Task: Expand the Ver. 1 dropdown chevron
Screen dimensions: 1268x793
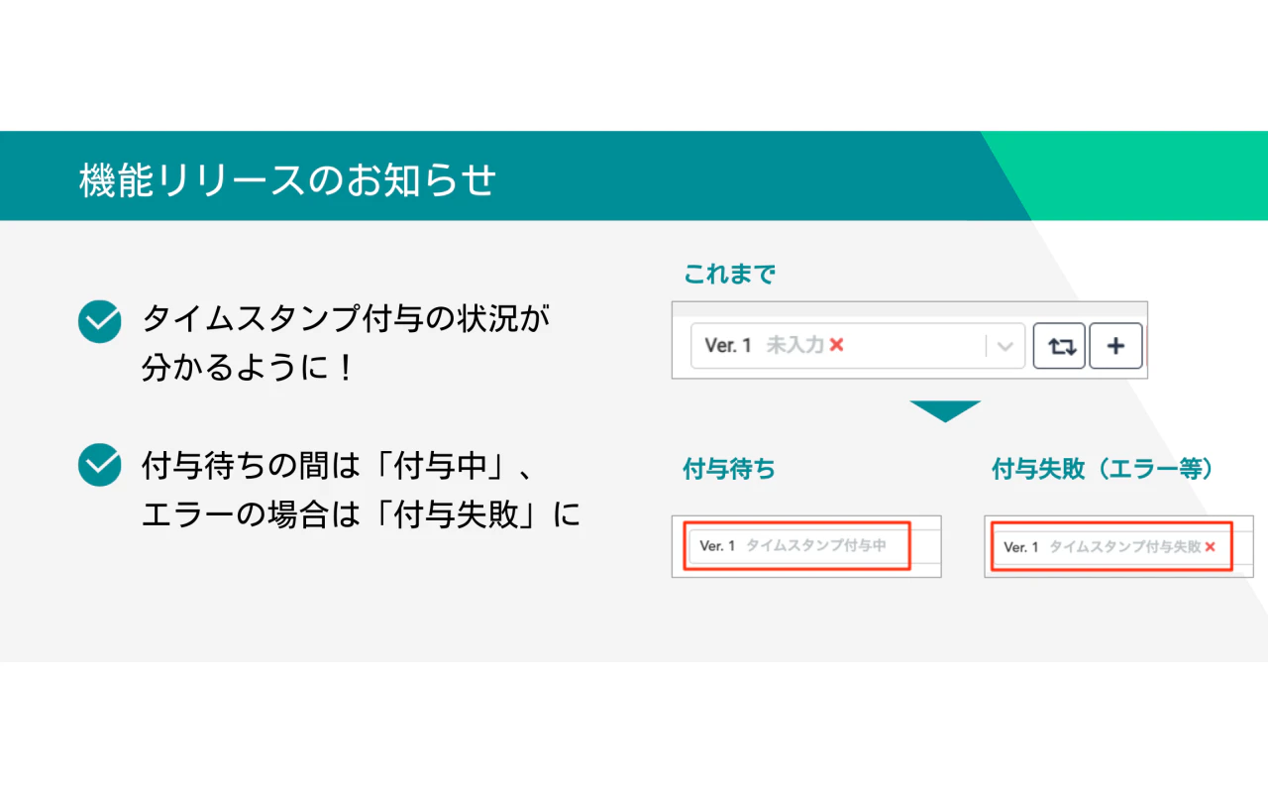Action: [1005, 346]
